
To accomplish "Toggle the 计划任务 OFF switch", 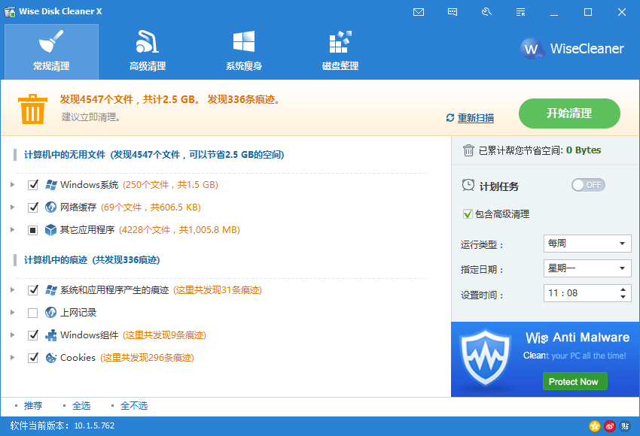I will point(588,185).
